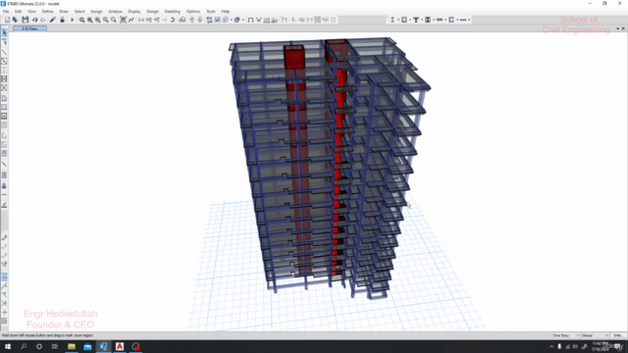Open the 3D extrude display dropdown arrow
Viewport: 628px width, 353px height.
click(x=243, y=20)
